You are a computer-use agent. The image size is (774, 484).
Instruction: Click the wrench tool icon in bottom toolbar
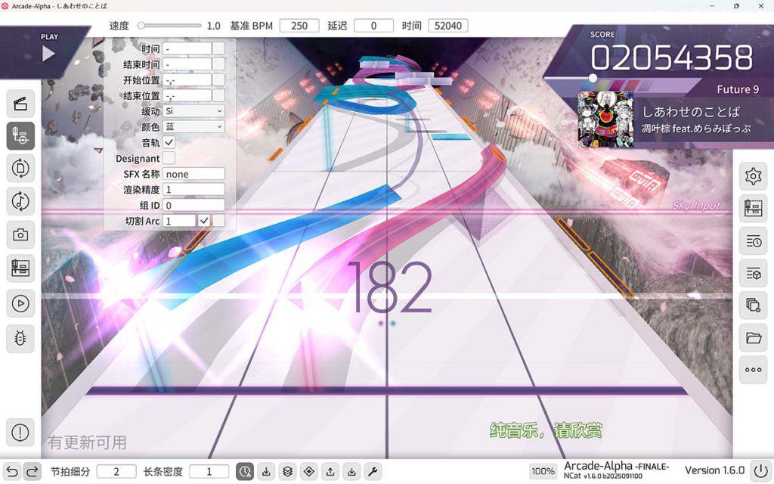click(373, 472)
